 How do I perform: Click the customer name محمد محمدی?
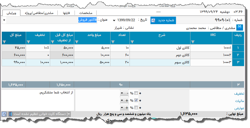(x=196, y=28)
